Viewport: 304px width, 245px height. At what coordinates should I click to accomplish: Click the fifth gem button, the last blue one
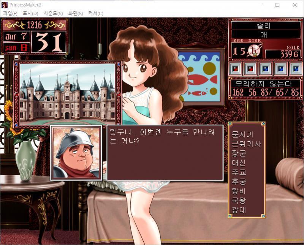pos(296,69)
